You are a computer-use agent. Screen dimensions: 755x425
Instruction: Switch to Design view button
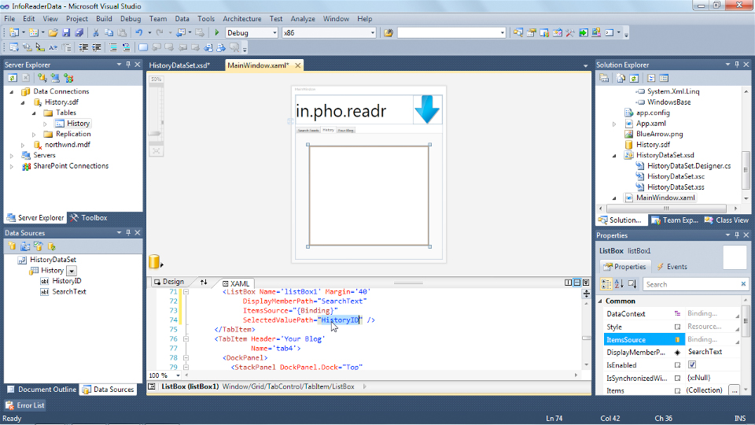click(169, 282)
